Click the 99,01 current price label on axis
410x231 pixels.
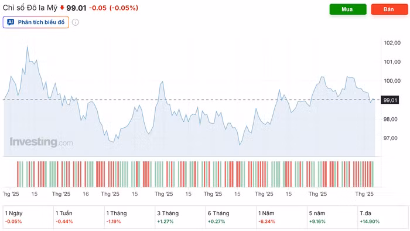click(390, 100)
